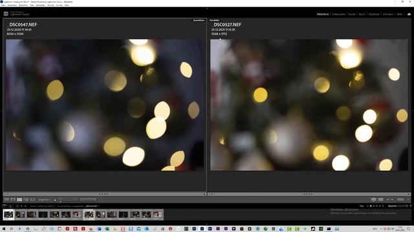414x232 pixels.
Task: Switch to Survey view in the toolbar
Action: [x=26, y=200]
